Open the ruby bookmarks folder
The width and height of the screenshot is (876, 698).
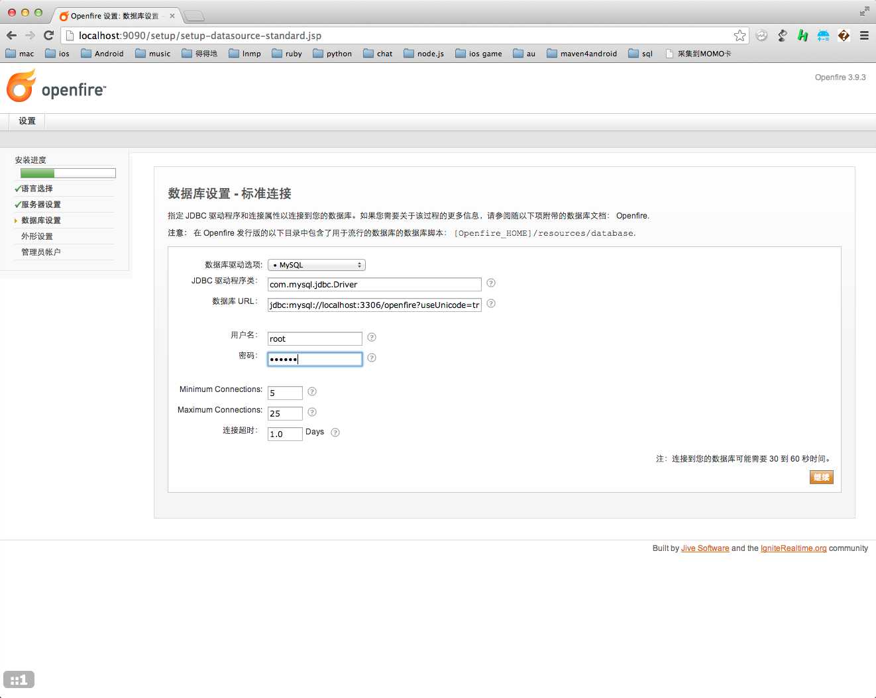(287, 54)
